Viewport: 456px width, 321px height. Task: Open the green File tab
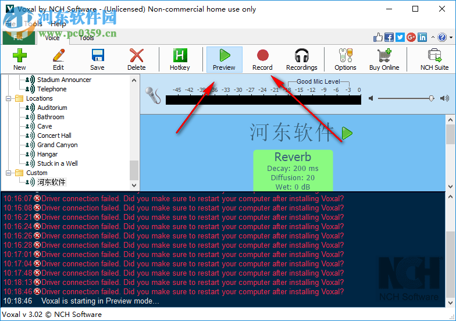coord(18,38)
